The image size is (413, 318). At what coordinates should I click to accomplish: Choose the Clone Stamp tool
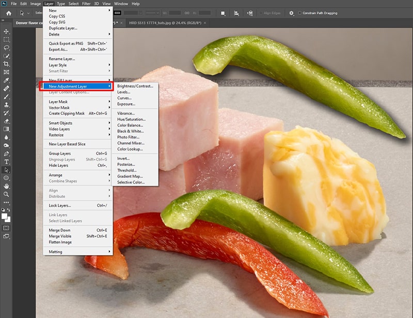point(6,106)
